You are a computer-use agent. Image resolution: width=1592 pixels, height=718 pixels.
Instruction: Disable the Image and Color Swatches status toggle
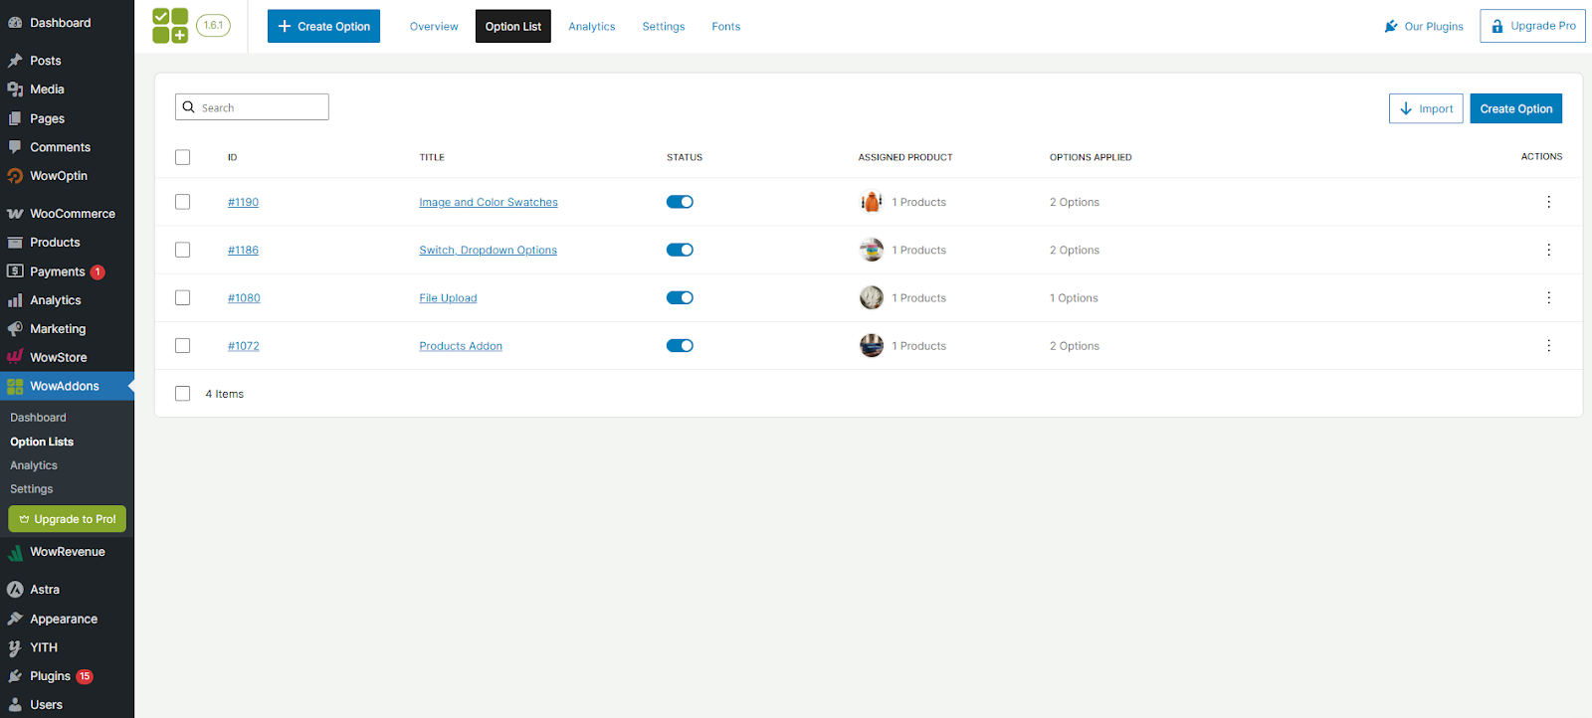(x=680, y=202)
